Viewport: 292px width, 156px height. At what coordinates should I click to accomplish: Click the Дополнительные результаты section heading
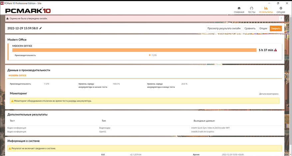coord(27,114)
